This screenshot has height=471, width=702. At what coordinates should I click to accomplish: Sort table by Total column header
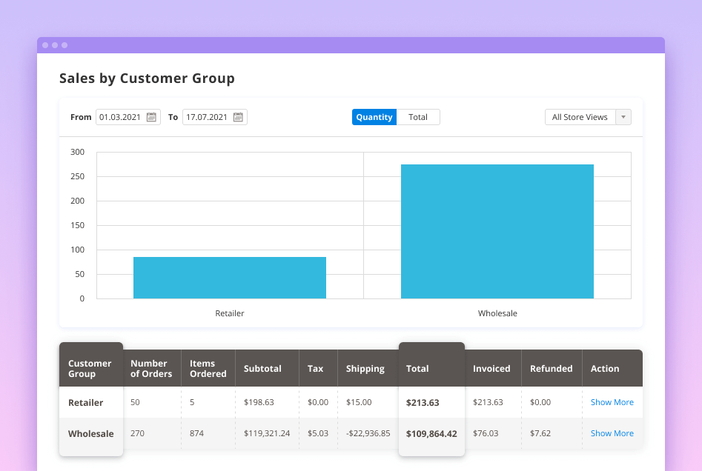coord(417,369)
